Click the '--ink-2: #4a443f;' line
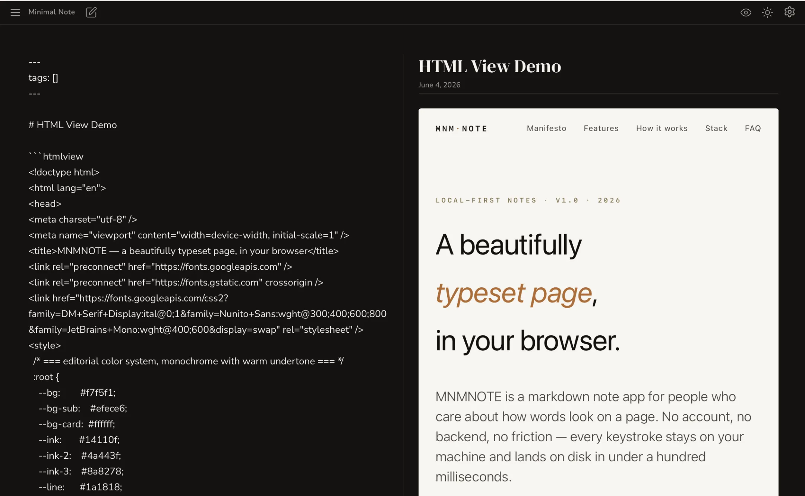This screenshot has width=805, height=496. [x=80, y=455]
